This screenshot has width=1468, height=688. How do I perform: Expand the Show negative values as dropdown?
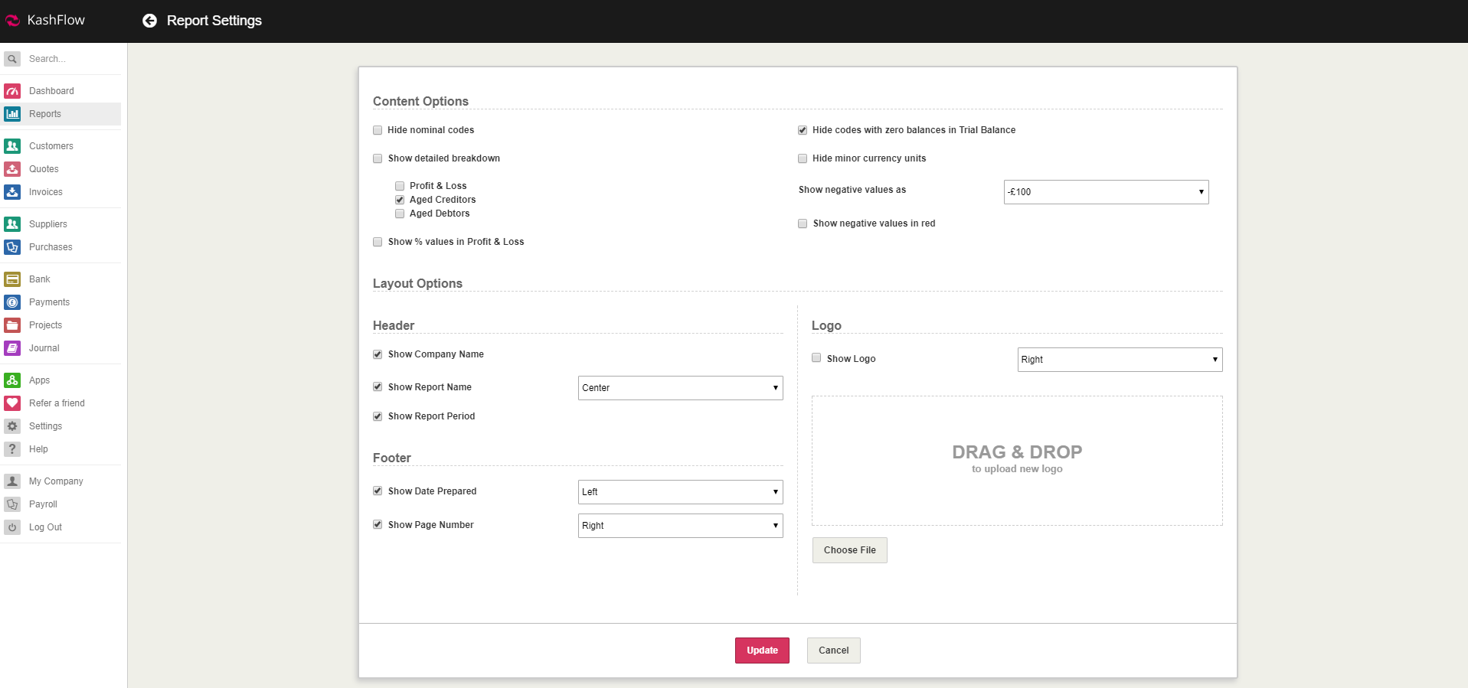point(1106,192)
